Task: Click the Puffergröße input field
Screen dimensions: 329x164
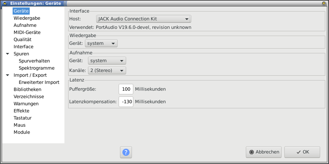Action: pyautogui.click(x=126, y=89)
